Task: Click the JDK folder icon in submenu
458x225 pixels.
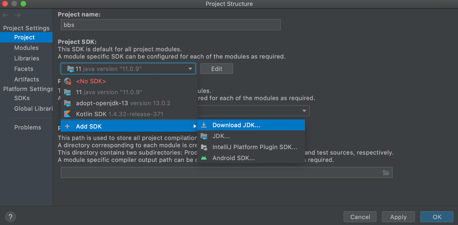Action: point(204,136)
